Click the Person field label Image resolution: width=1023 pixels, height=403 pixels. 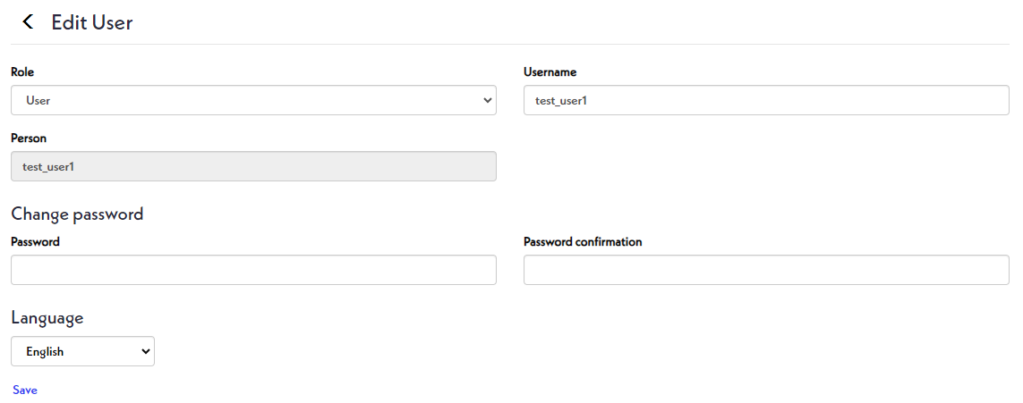pyautogui.click(x=29, y=139)
